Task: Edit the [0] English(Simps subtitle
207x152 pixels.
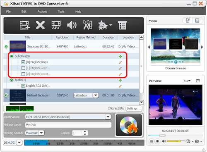Action: click(x=120, y=62)
